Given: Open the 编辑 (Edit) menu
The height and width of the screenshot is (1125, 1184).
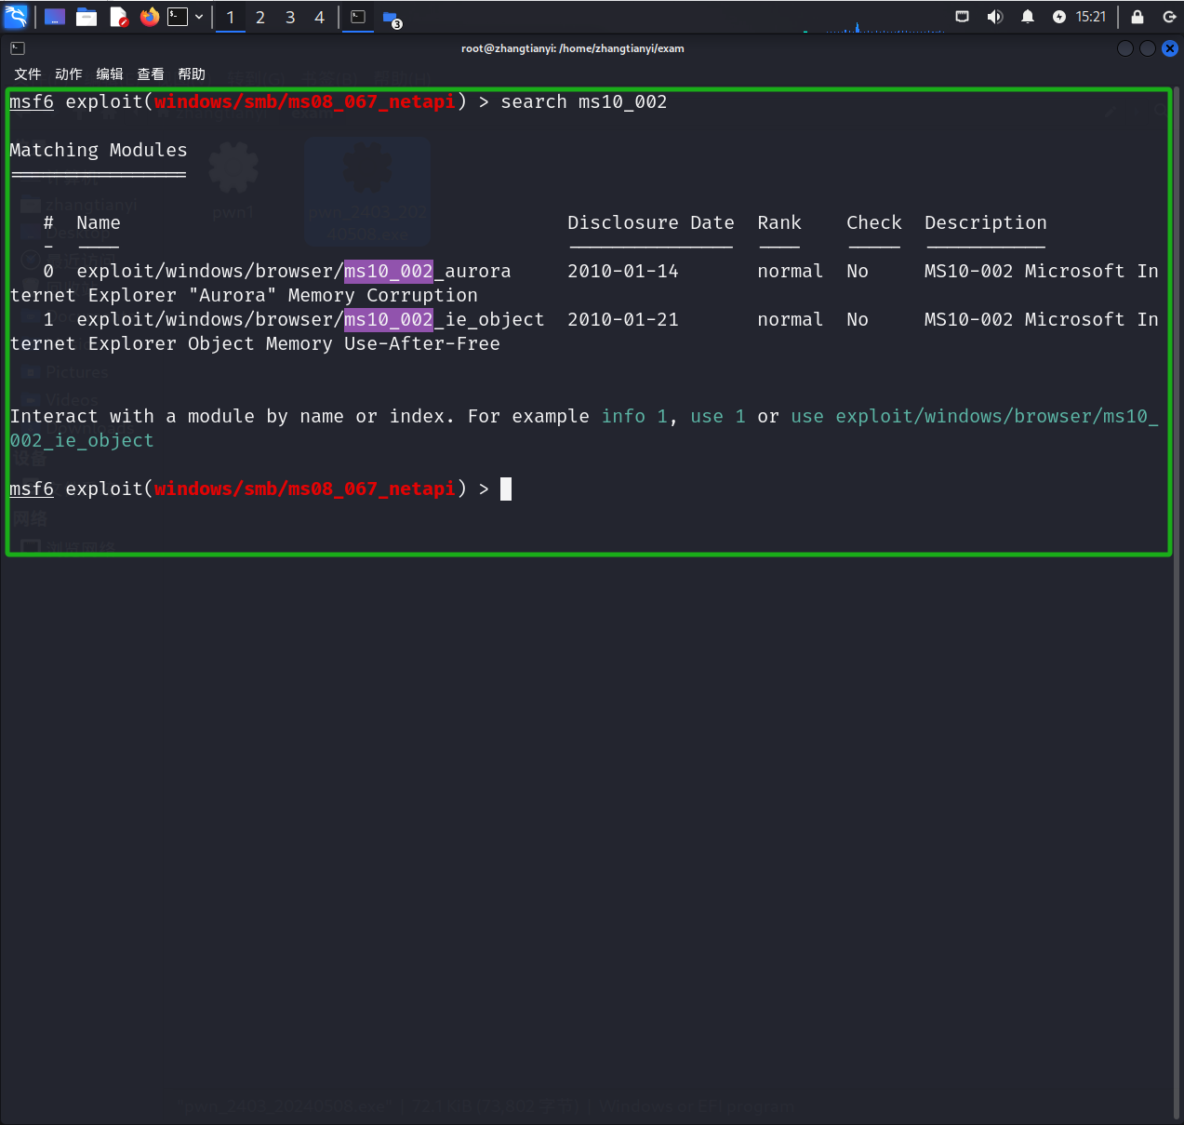Looking at the screenshot, I should pos(110,74).
